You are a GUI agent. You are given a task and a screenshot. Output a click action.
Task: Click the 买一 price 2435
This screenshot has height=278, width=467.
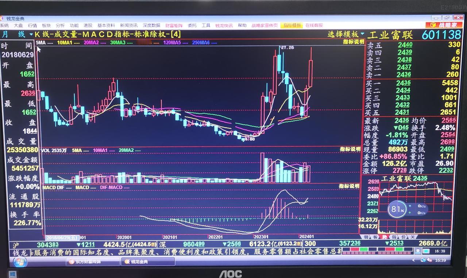coord(403,83)
